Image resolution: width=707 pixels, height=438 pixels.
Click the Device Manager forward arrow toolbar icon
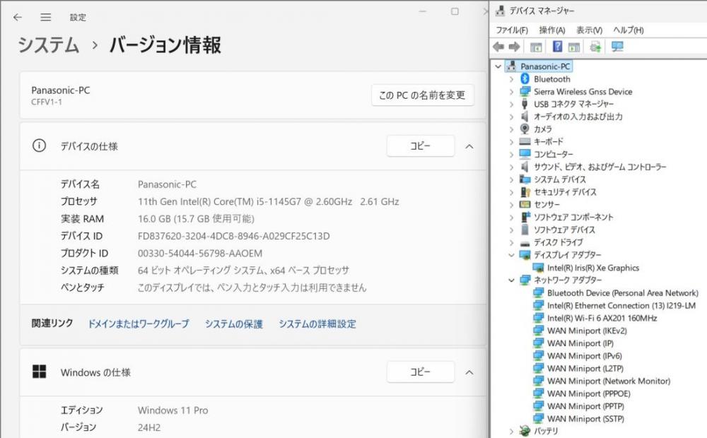click(514, 47)
